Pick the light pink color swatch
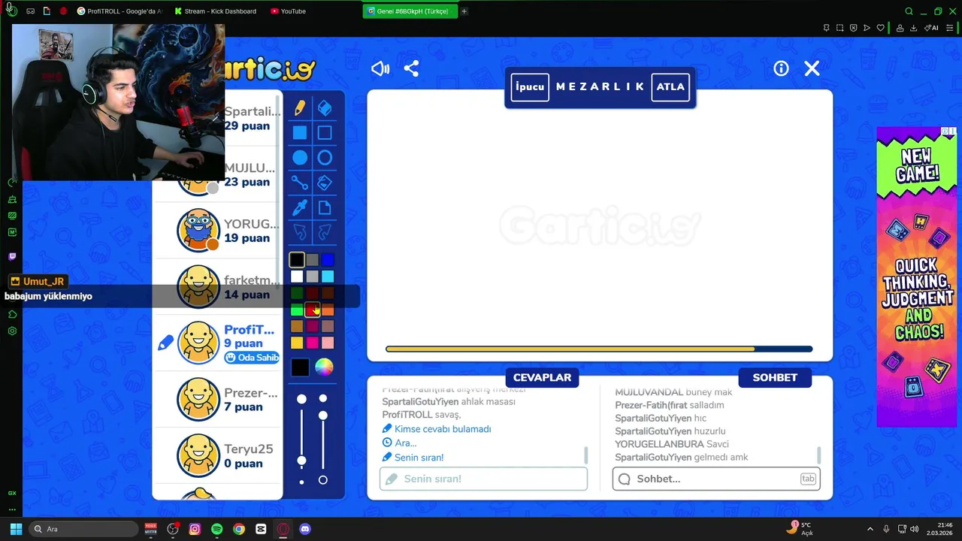Screen dimensions: 962x541 tap(328, 343)
